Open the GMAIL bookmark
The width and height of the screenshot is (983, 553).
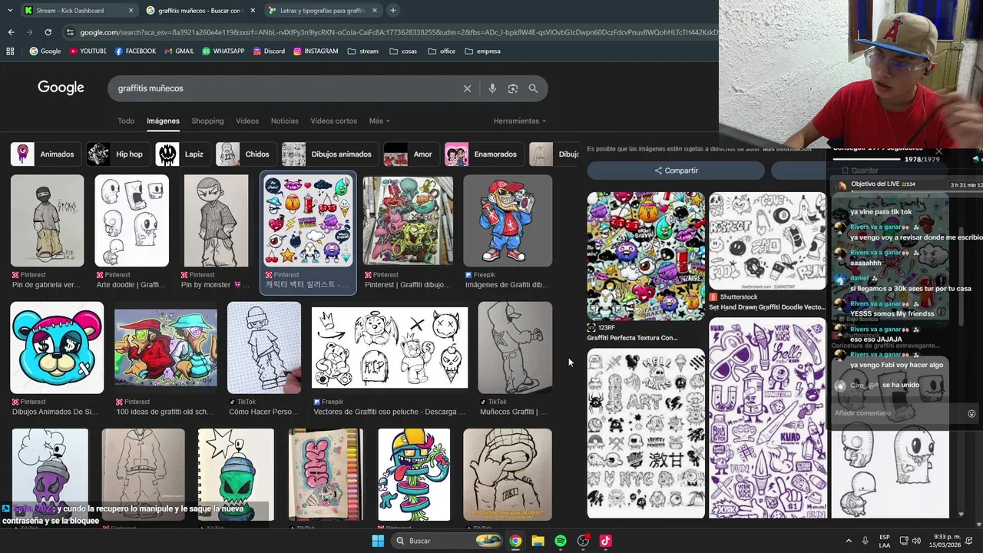(178, 51)
